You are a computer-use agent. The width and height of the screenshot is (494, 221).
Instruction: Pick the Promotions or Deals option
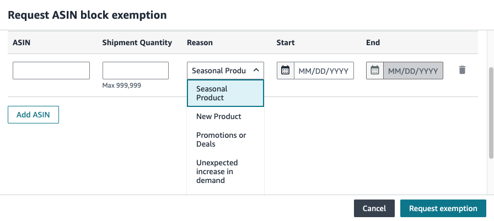pos(225,139)
